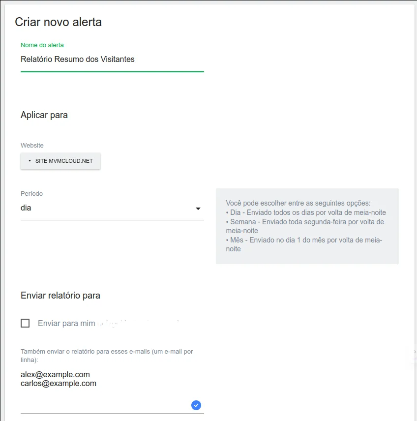Click the "Período" label above dropdown

(31, 194)
